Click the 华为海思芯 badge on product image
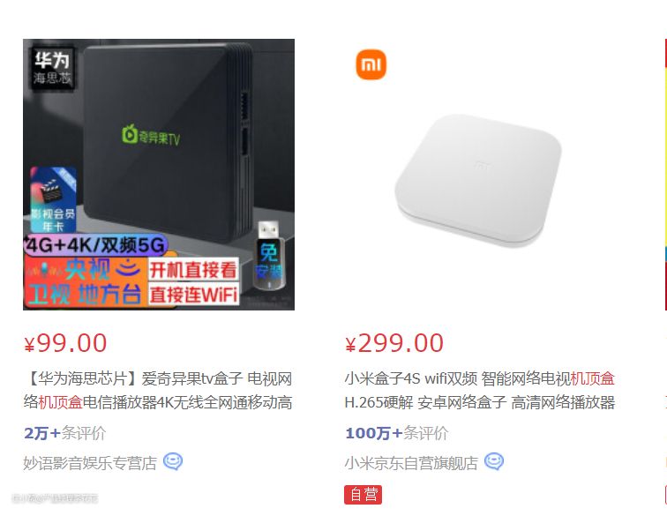Image resolution: width=667 pixels, height=516 pixels. (52, 68)
